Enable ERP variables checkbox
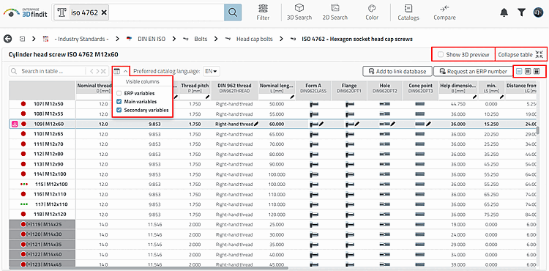Viewport: 549px width, 271px height. click(119, 94)
